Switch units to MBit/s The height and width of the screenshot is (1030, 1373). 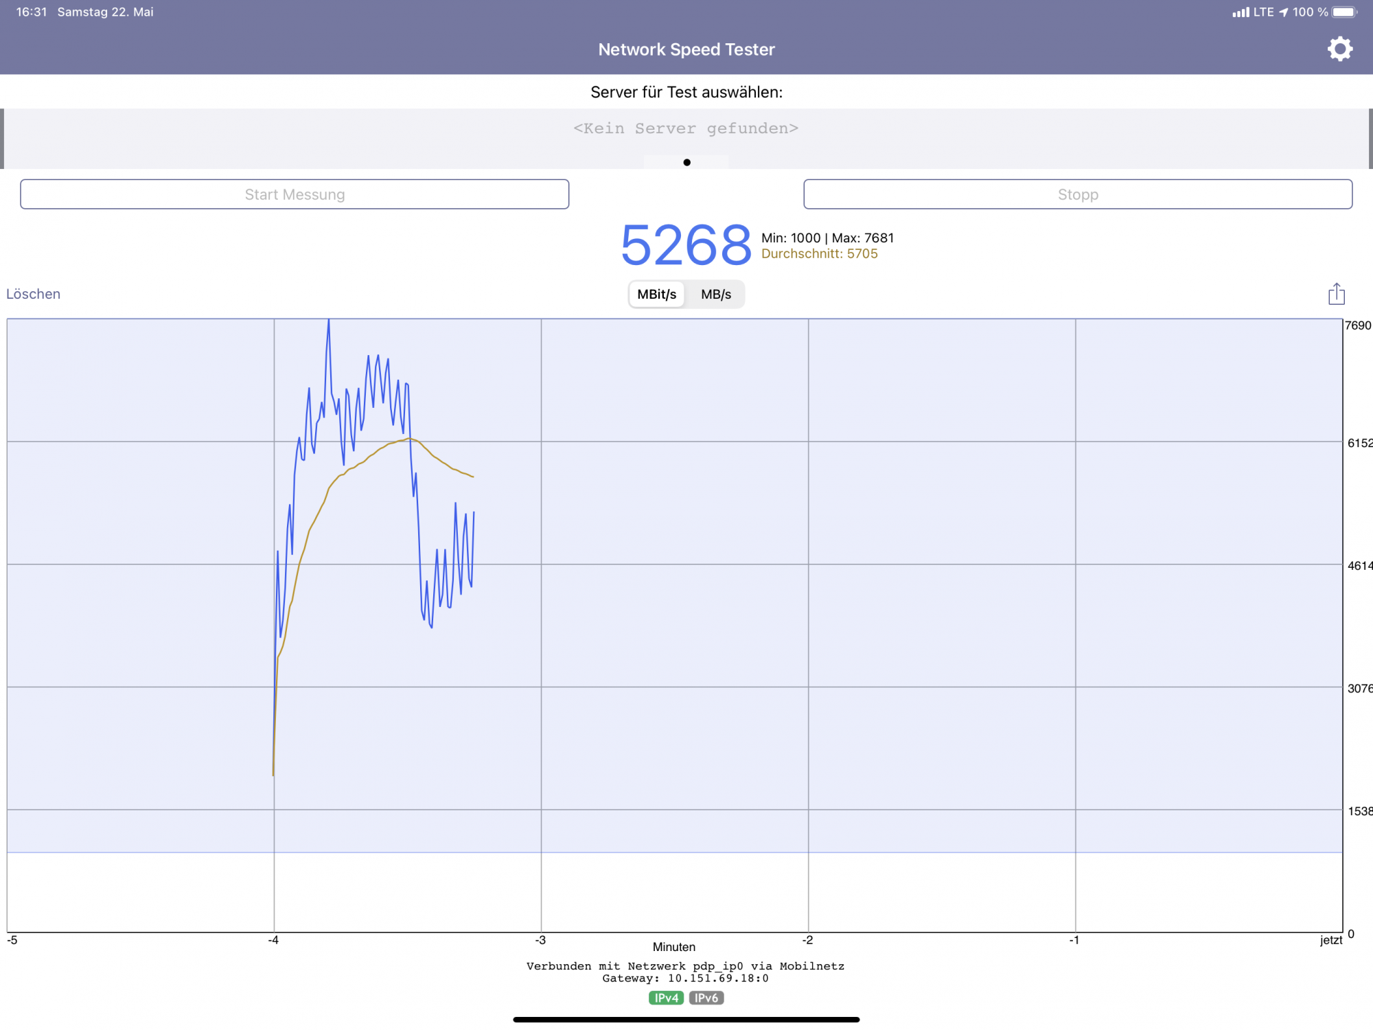(x=656, y=295)
